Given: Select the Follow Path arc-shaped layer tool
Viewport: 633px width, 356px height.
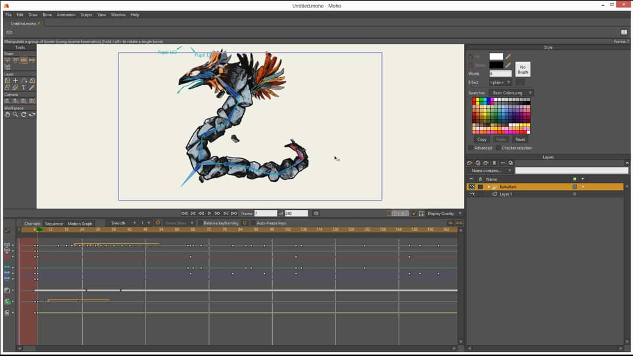Looking at the screenshot, I should click(24, 81).
